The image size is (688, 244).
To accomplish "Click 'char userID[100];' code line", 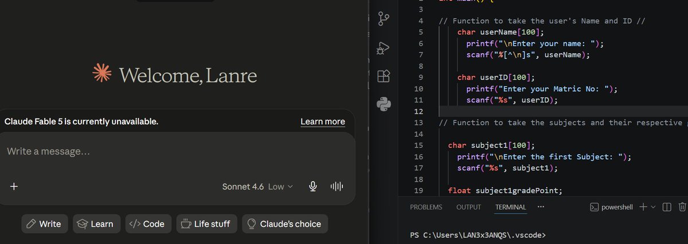I will [495, 77].
